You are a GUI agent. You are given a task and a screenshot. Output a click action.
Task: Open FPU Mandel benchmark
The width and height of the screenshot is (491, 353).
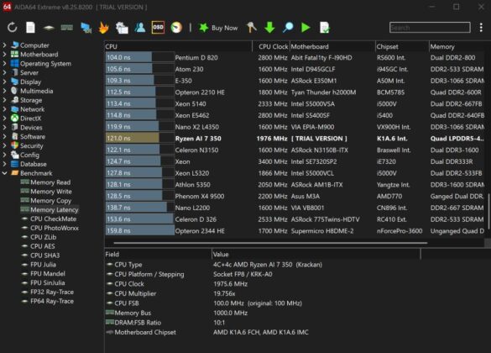click(x=48, y=273)
